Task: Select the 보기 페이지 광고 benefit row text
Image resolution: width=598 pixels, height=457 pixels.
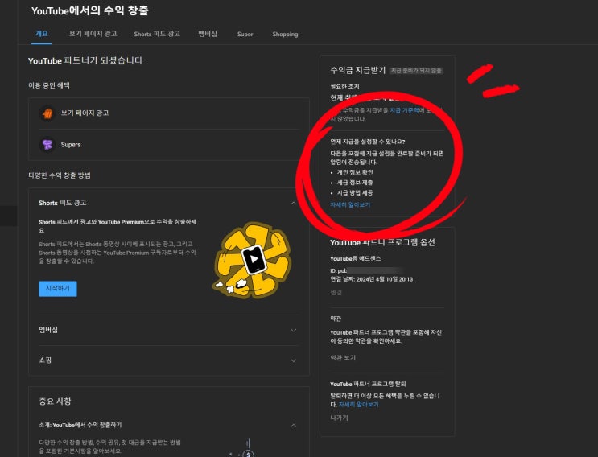Action: pos(85,113)
